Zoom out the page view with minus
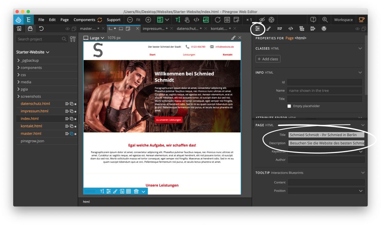 point(130,20)
